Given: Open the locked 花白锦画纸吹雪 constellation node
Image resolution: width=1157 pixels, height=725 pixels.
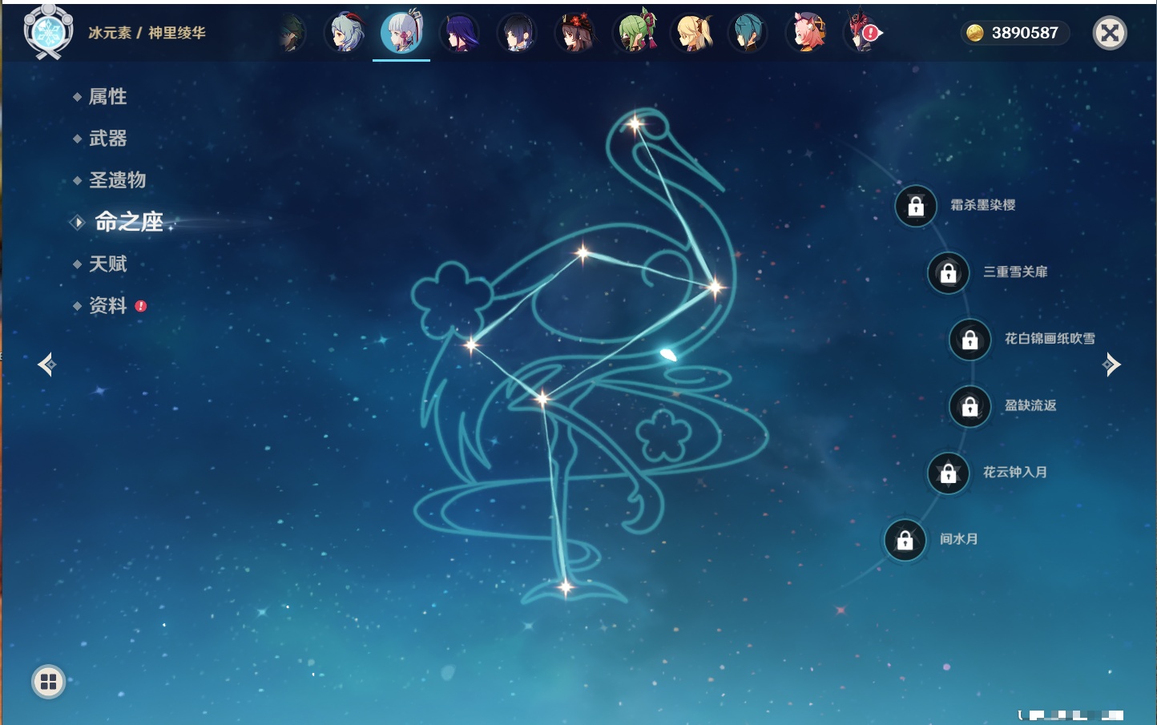Looking at the screenshot, I should [970, 340].
